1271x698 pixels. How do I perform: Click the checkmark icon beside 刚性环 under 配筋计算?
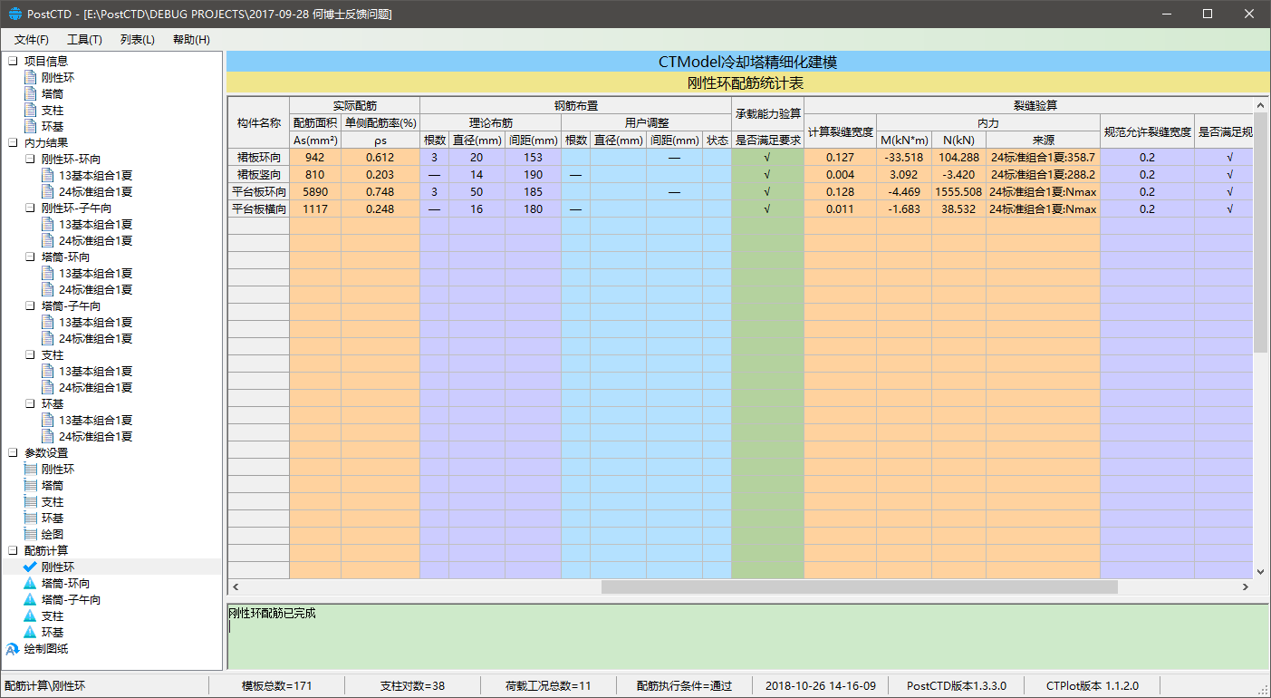point(30,567)
